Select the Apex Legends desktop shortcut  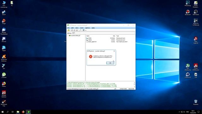(196, 40)
